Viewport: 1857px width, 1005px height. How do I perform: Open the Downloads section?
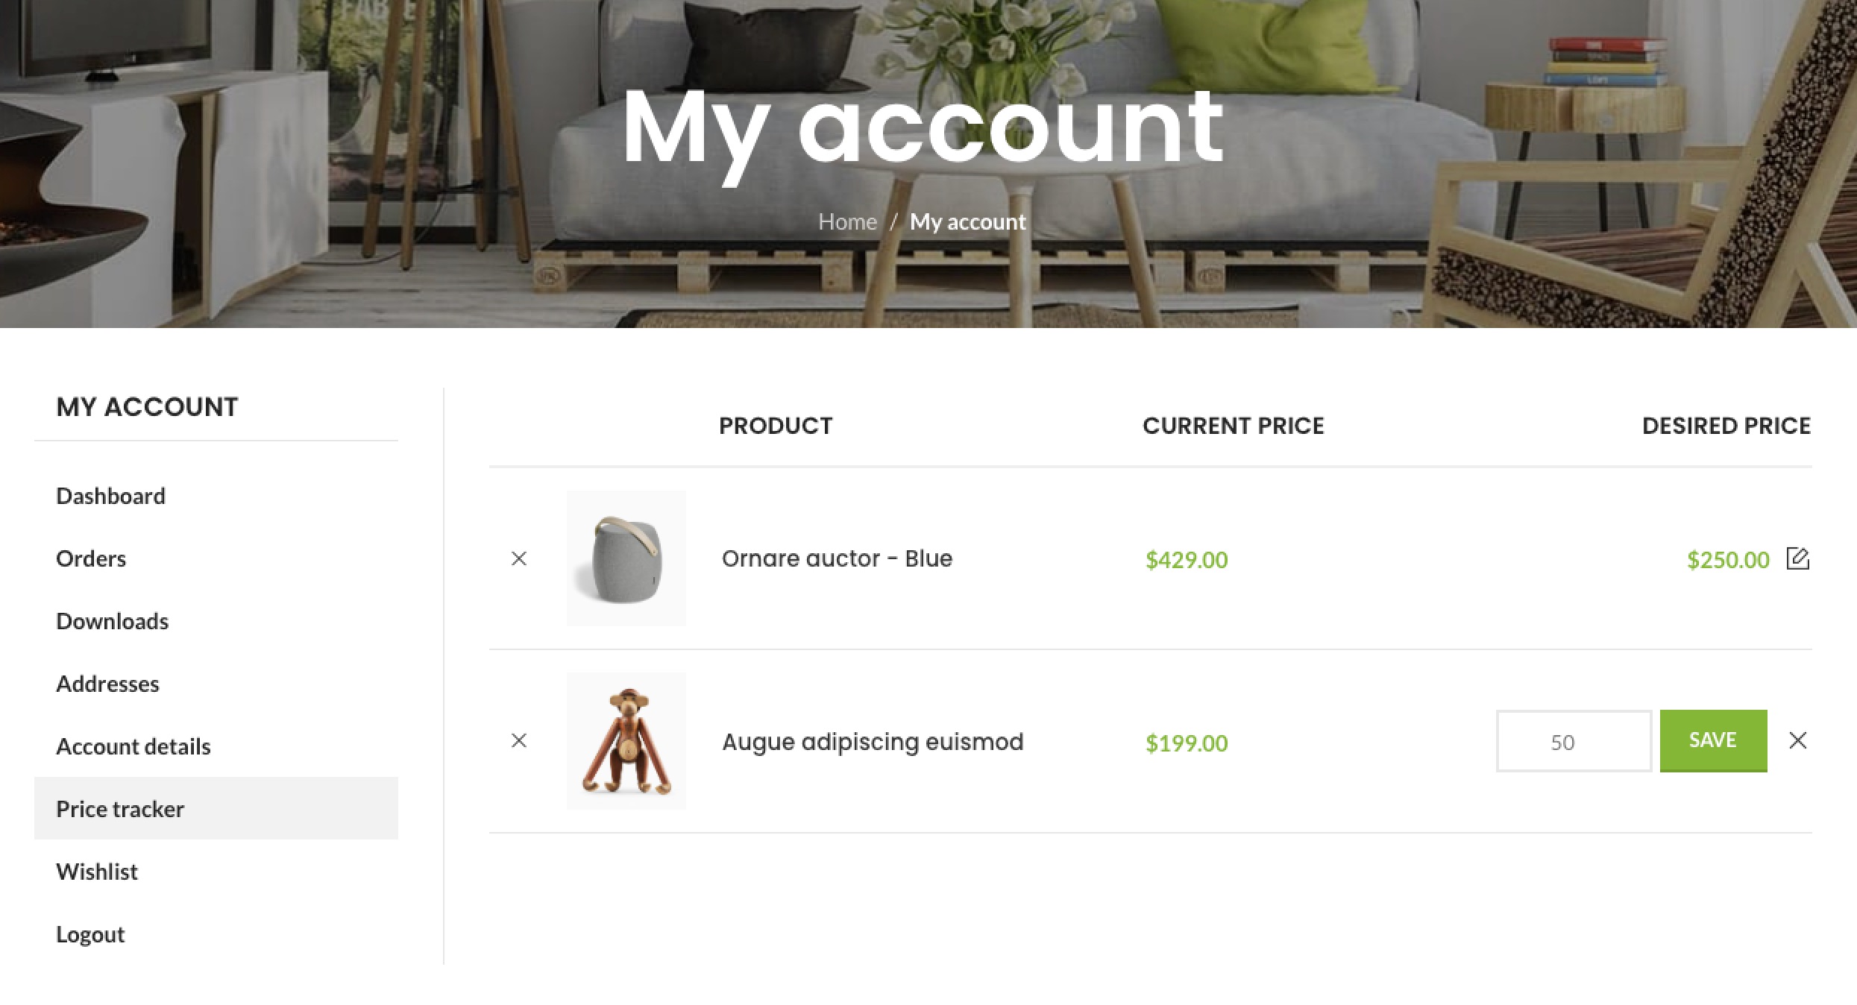(113, 622)
